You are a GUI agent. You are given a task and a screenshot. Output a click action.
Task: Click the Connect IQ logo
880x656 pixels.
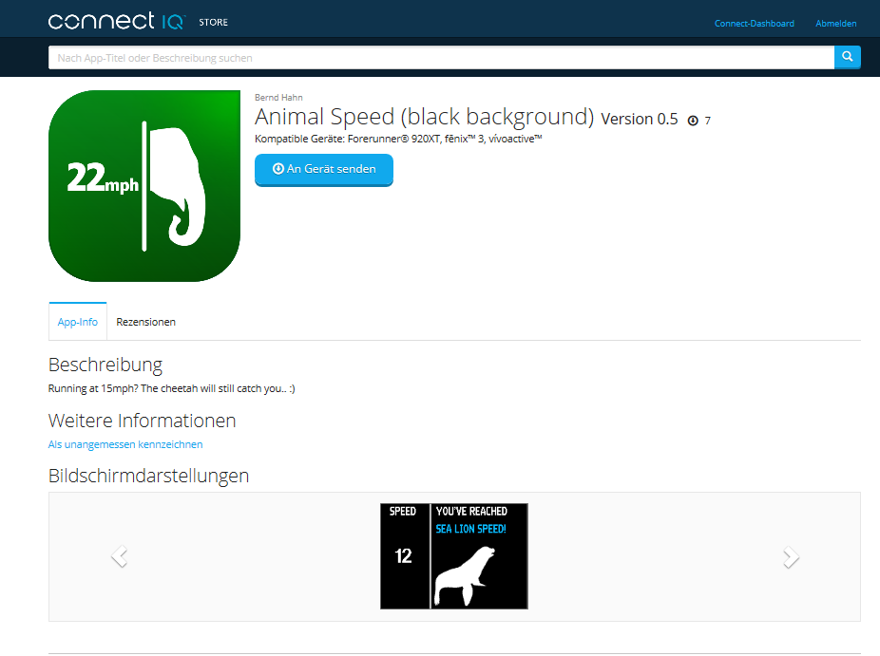[116, 21]
